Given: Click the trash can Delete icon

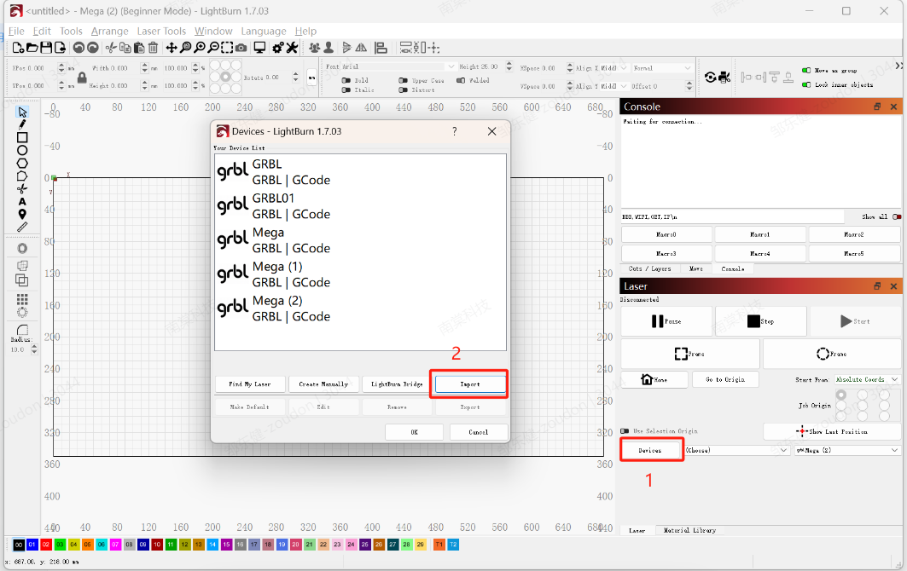Looking at the screenshot, I should [154, 48].
